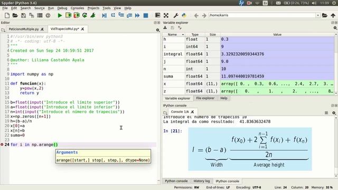Image resolution: width=338 pixels, height=190 pixels.
Task: Browse for a working directory
Action: [325, 15]
